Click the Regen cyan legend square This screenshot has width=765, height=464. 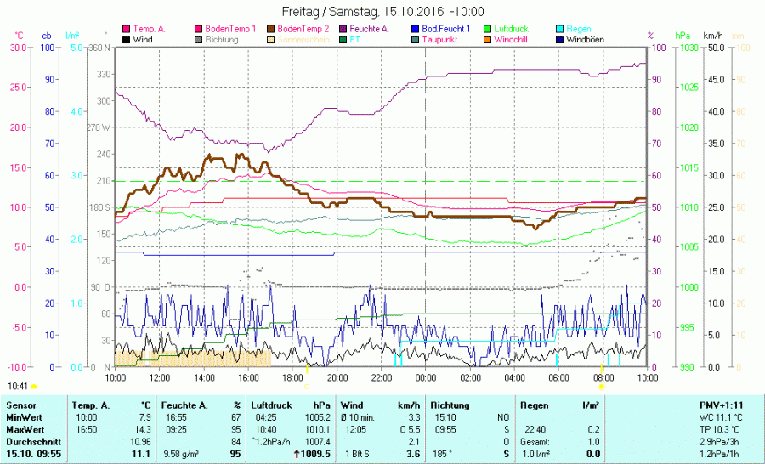click(x=560, y=29)
